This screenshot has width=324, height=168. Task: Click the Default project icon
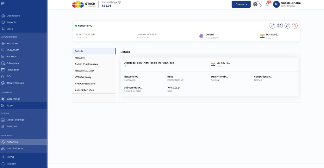[x=201, y=36]
